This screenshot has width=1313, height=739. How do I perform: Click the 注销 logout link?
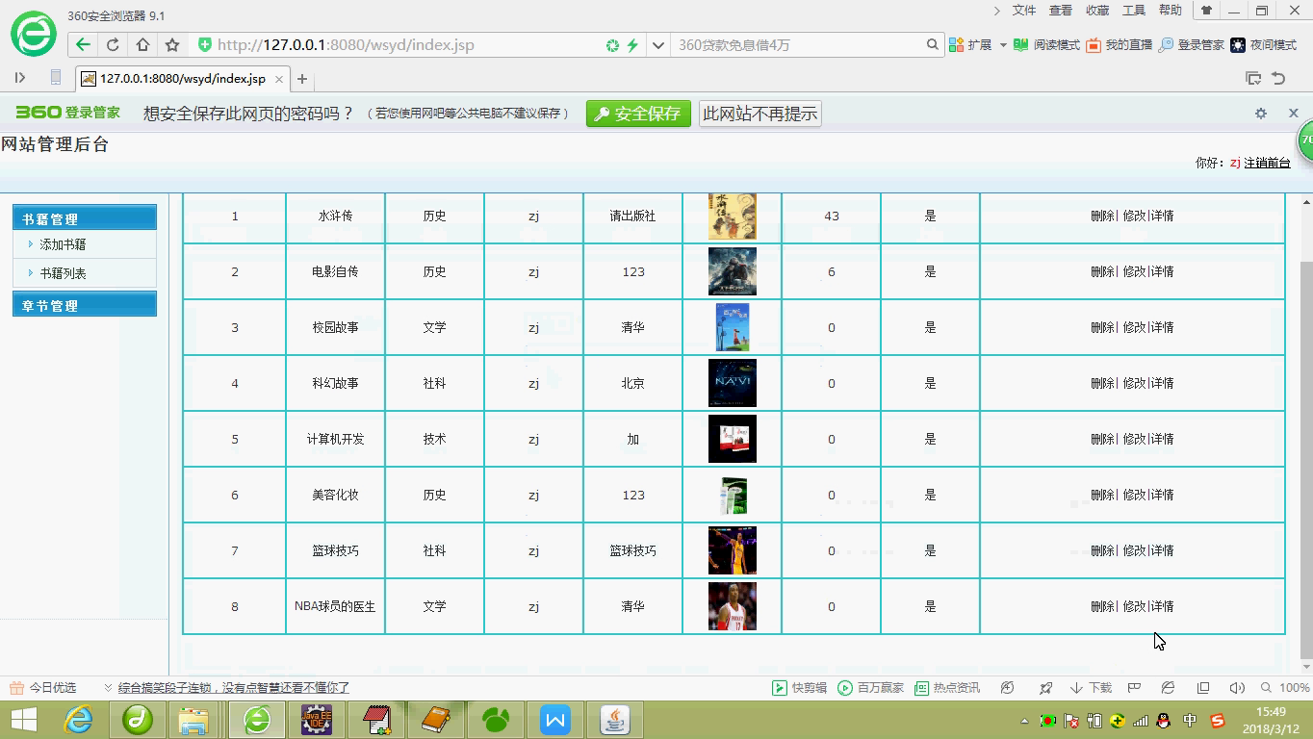tap(1255, 163)
